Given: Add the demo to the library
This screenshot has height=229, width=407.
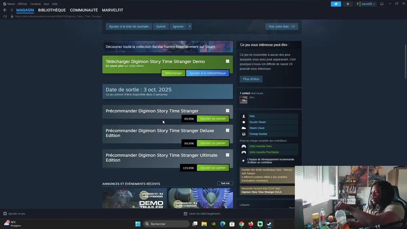Looking at the screenshot, I should click(207, 73).
